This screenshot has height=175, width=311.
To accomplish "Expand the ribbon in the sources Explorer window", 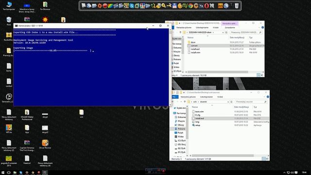I will click(264, 97).
